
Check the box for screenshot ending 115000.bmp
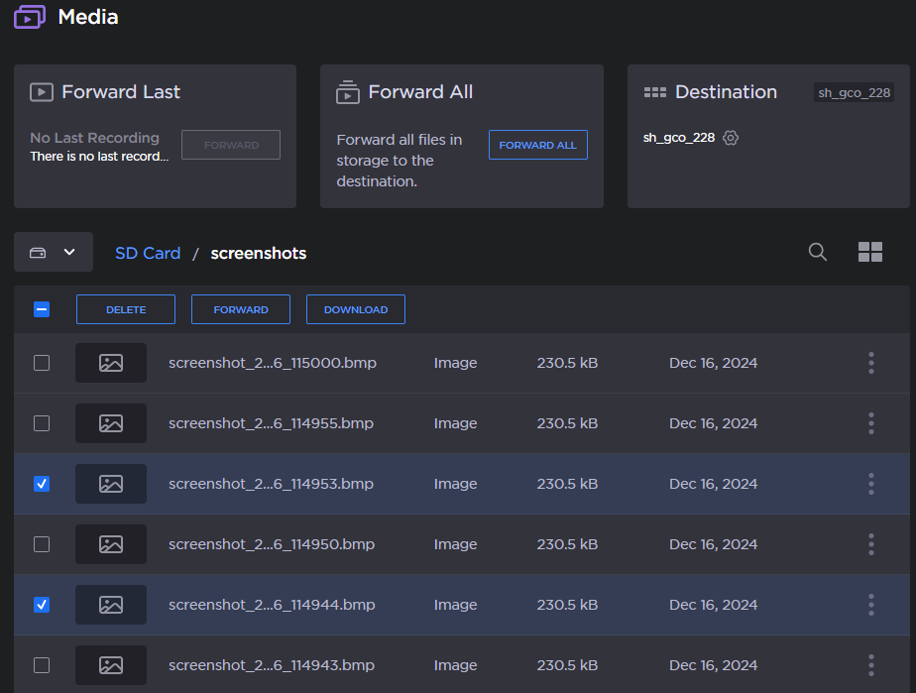click(x=42, y=363)
